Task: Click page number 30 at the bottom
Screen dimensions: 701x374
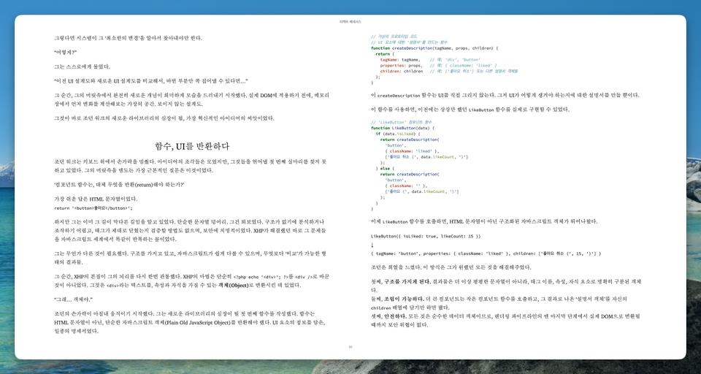Action: (x=350, y=347)
